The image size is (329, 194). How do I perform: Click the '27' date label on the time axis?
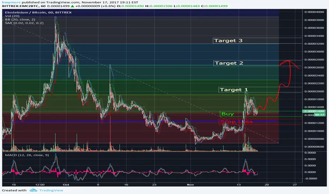click(x=295, y=184)
